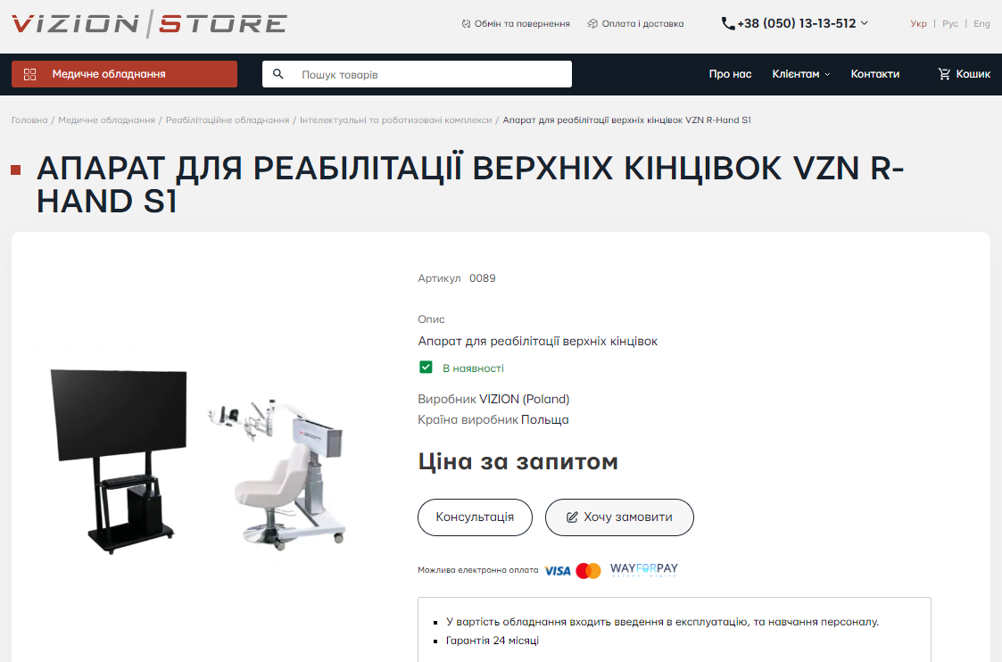Switch language to Eng

coord(981,23)
